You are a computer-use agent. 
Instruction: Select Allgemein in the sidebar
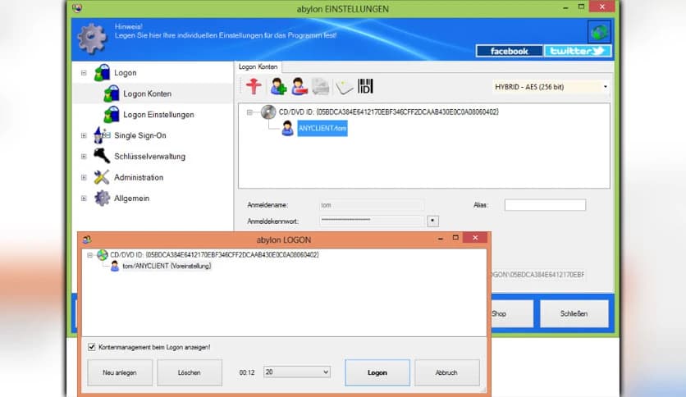pyautogui.click(x=131, y=198)
